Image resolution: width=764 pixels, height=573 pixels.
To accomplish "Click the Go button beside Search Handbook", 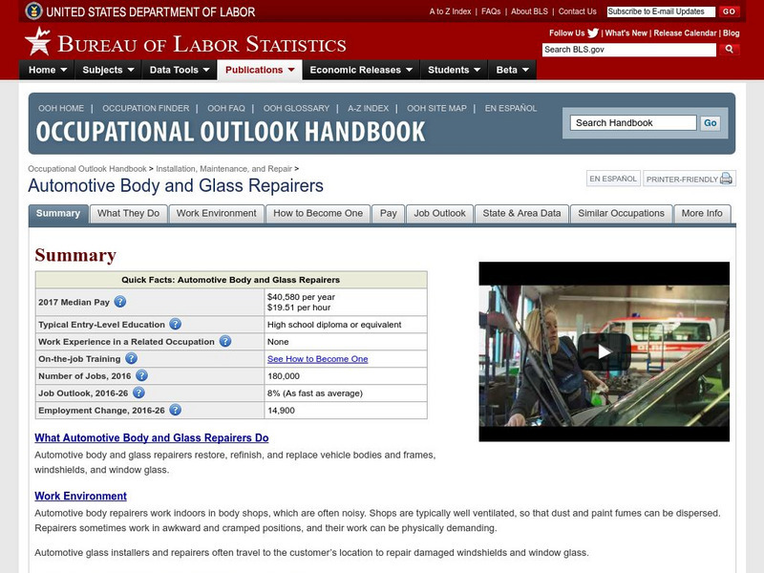I will click(x=710, y=123).
